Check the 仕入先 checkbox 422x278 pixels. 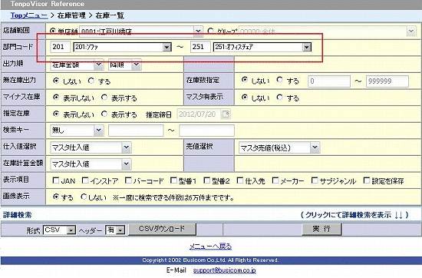pyautogui.click(x=240, y=180)
